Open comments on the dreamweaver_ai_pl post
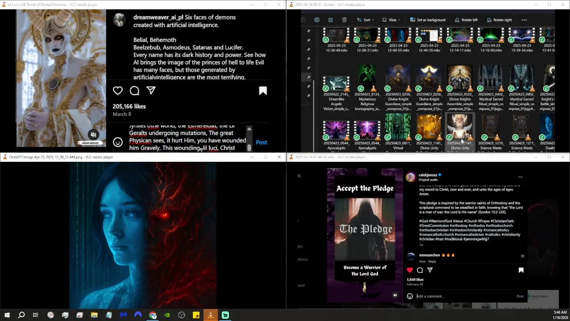The height and width of the screenshot is (321, 570). 134,91
